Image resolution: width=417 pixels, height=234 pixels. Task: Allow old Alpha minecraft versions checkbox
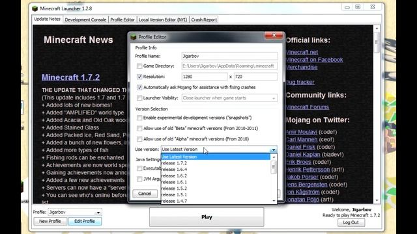point(139,139)
